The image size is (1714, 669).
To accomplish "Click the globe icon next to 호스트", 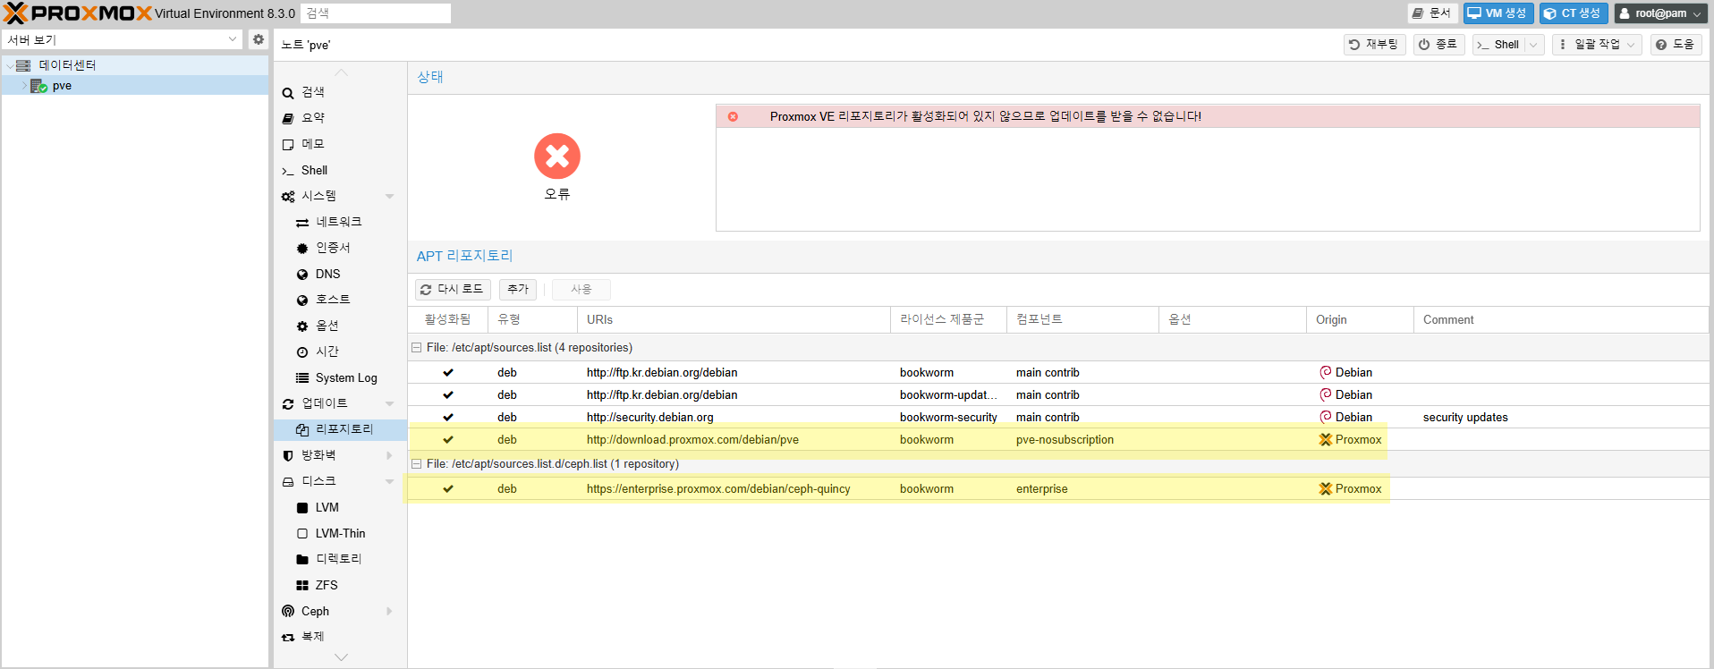I will [x=302, y=300].
